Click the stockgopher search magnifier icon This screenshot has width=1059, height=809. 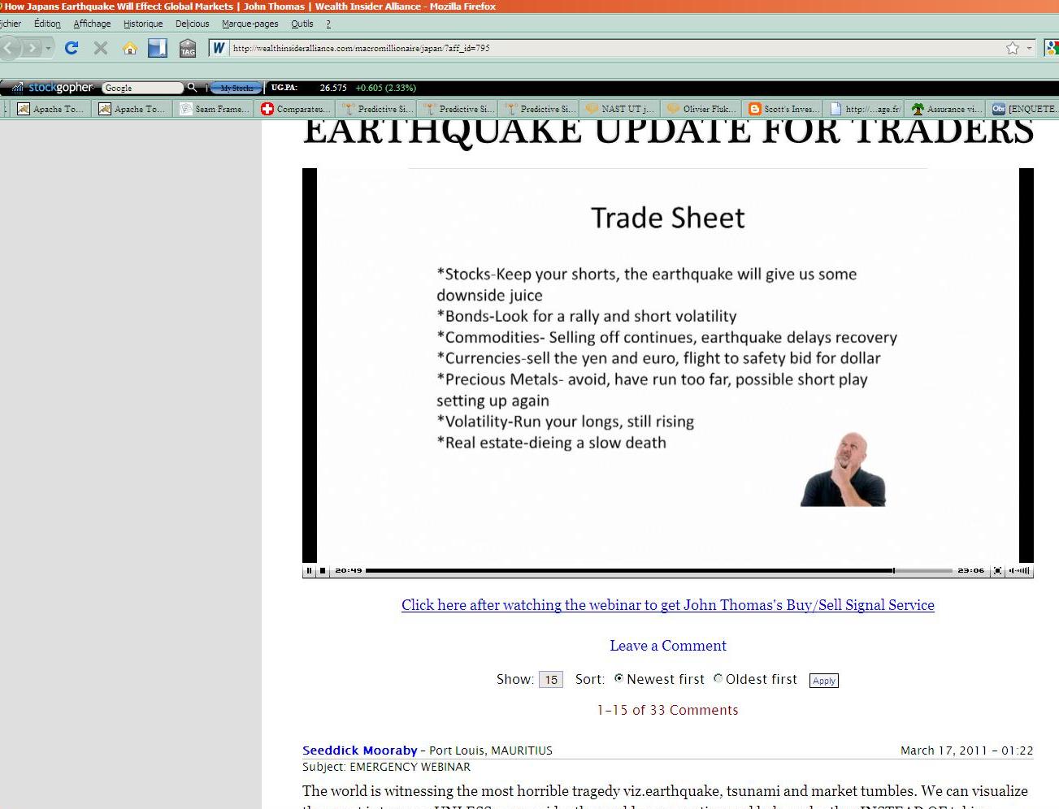(x=192, y=88)
